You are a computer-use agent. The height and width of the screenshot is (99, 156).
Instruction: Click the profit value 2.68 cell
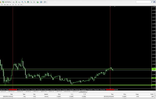point(153,96)
